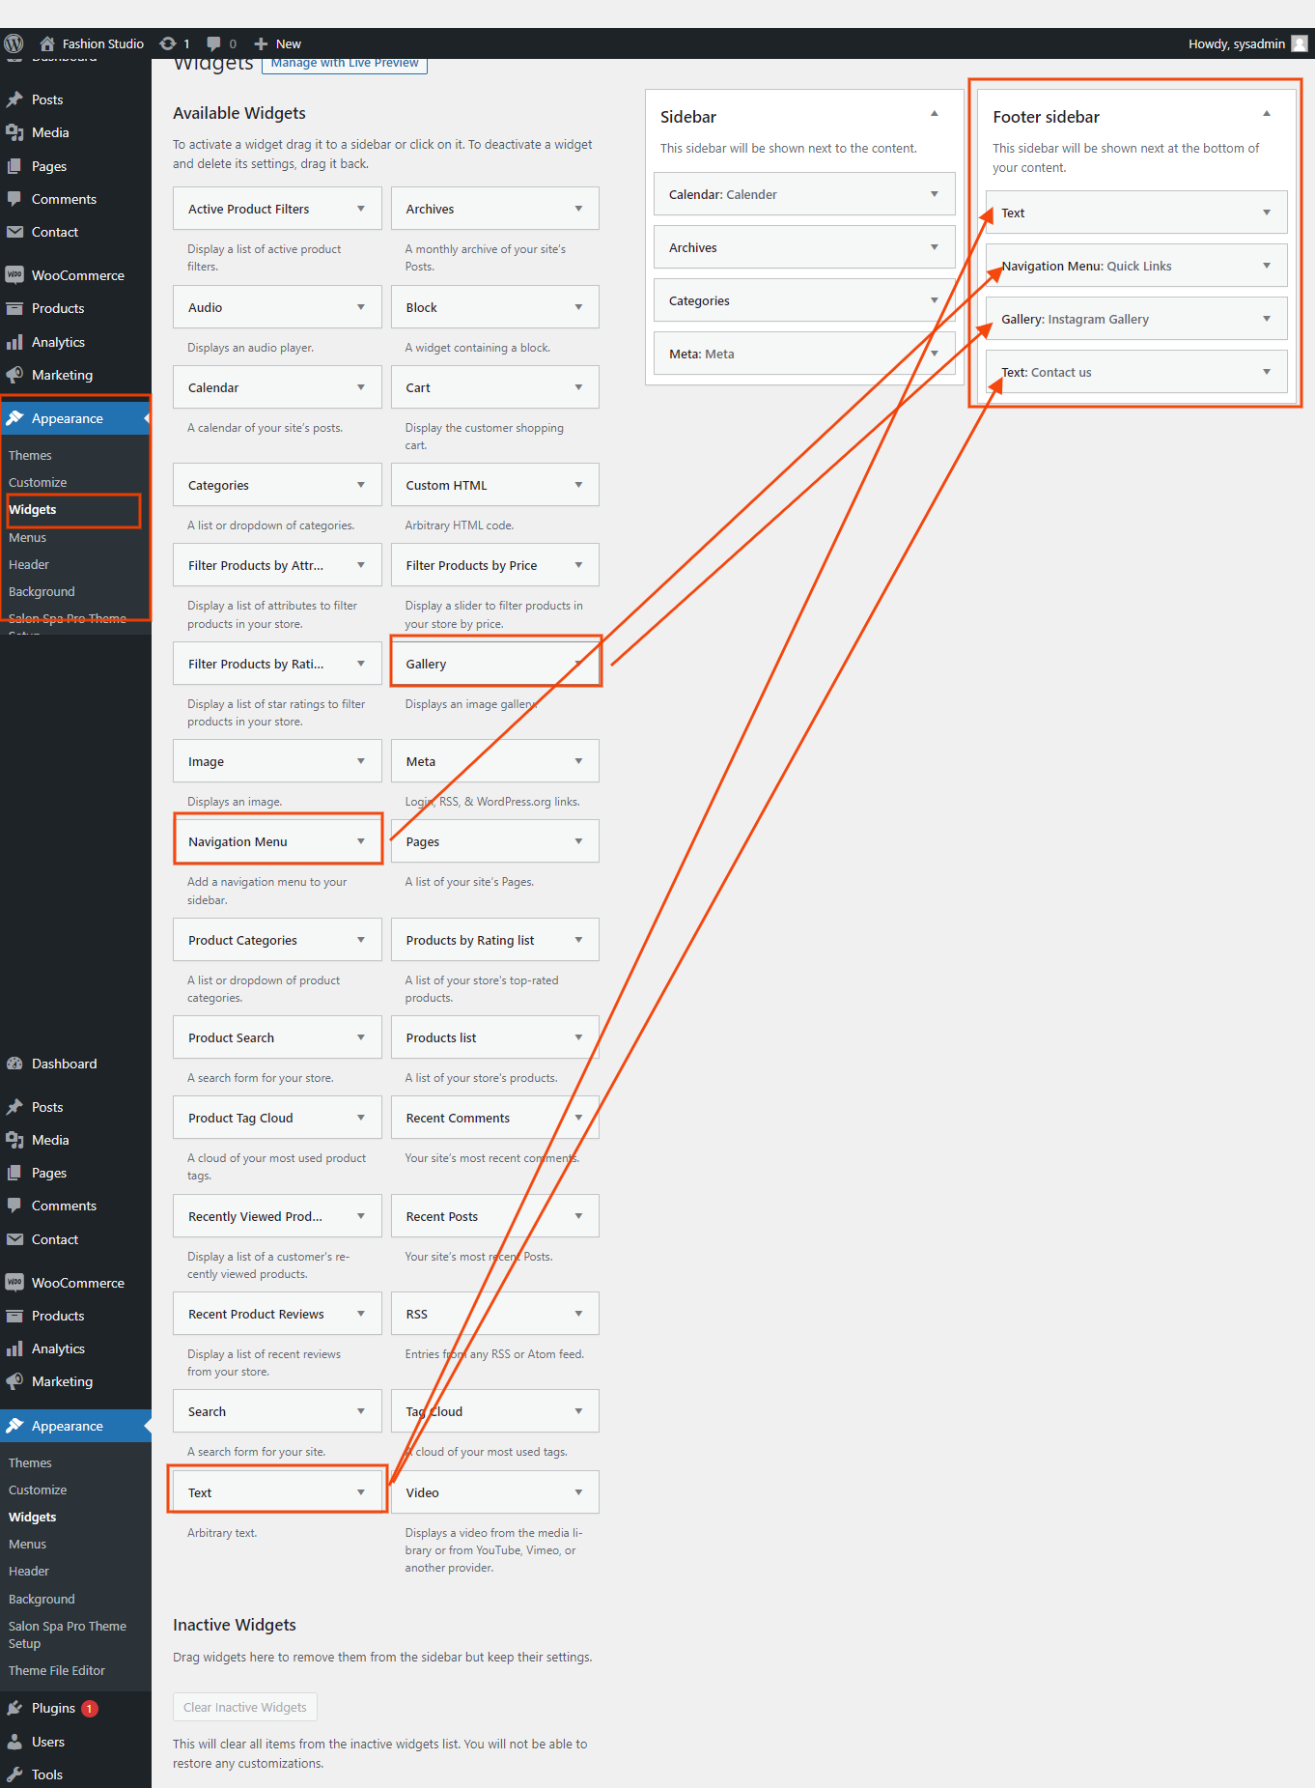1315x1788 pixels.
Task: Open the Custom HTML widget dropdown arrow
Action: (578, 485)
